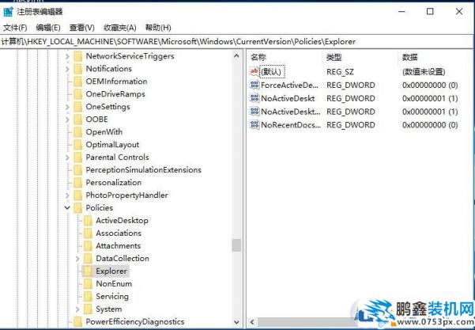Select the Attachments folder icon
This screenshot has width=475, height=330.
tap(88, 245)
